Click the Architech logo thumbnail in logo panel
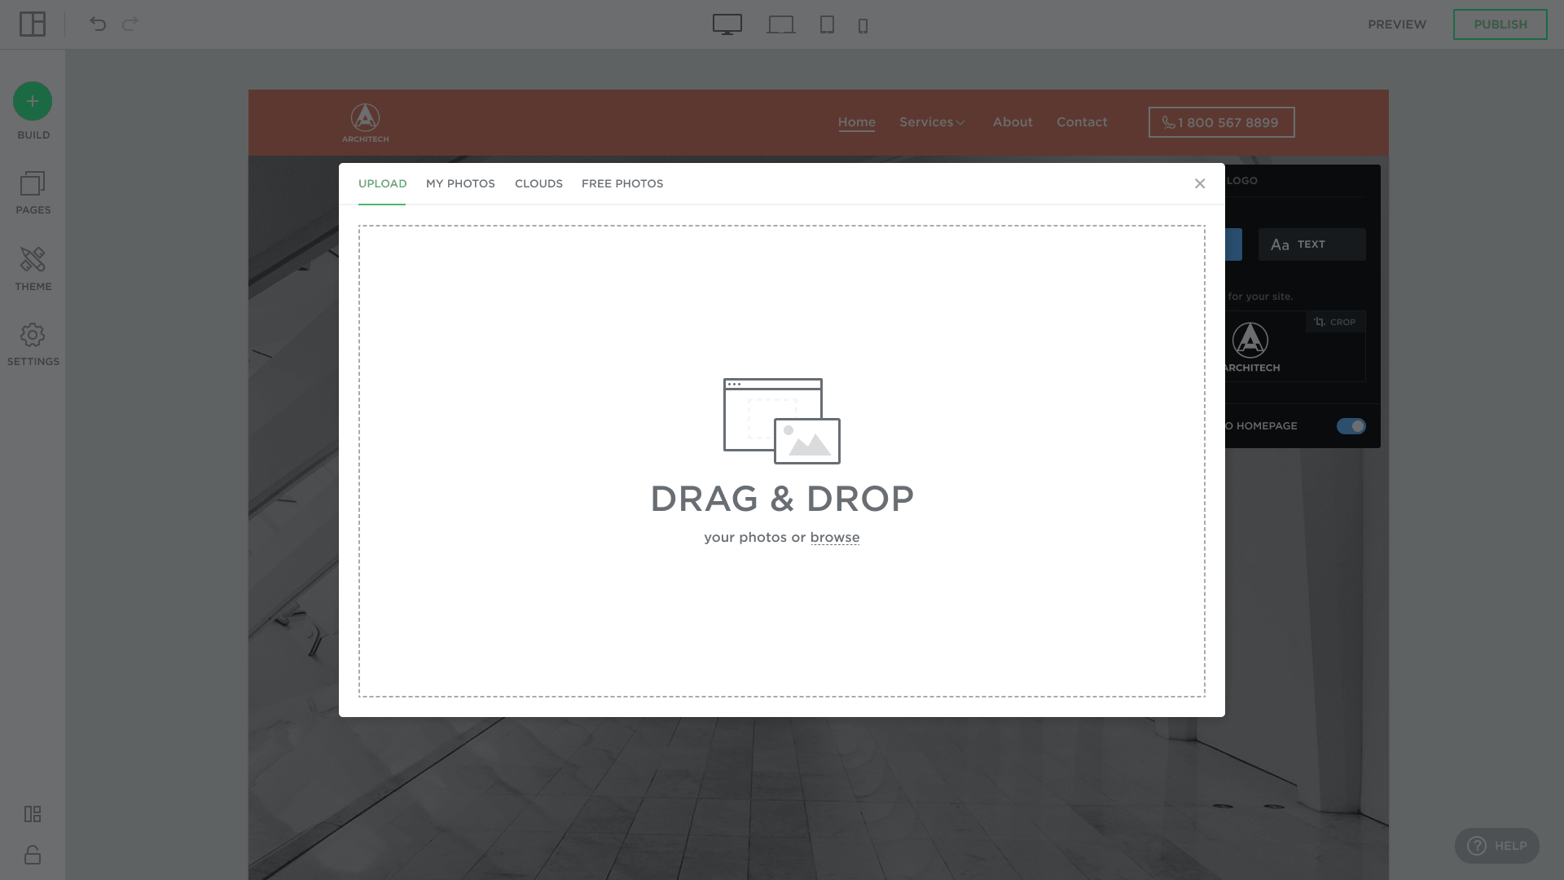Image resolution: width=1564 pixels, height=880 pixels. [1252, 347]
